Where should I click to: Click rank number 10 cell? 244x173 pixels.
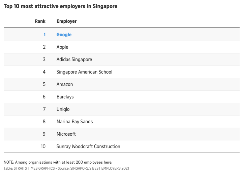pyautogui.click(x=43, y=146)
